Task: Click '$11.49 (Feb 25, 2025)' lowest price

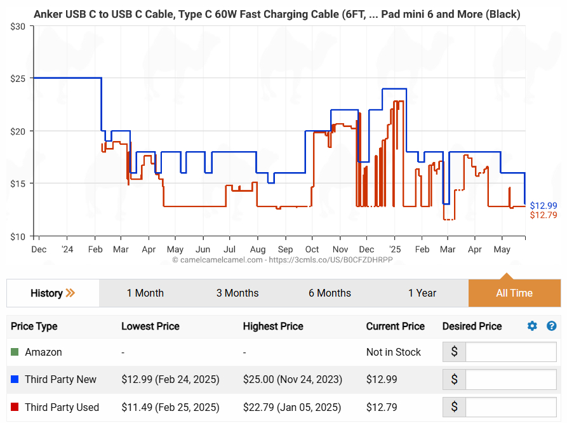Action: tap(170, 407)
